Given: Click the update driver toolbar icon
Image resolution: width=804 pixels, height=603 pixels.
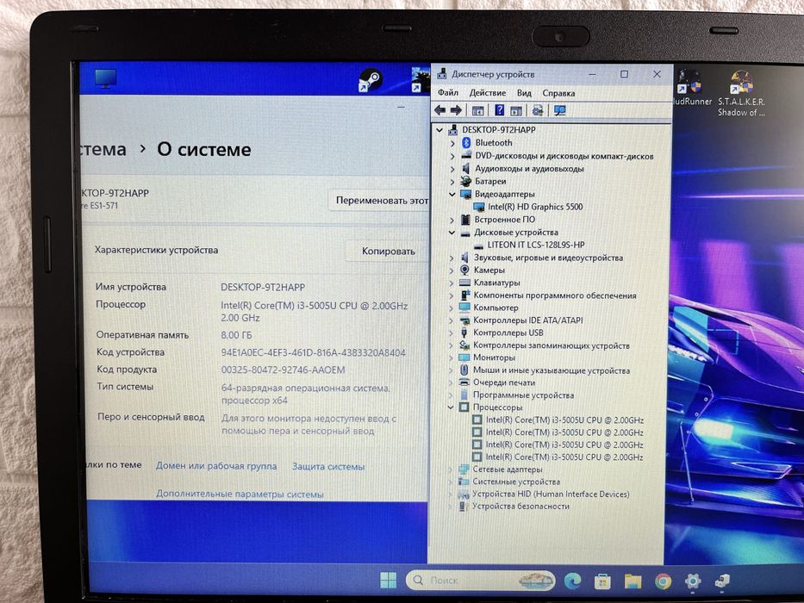Looking at the screenshot, I should coord(538,110).
